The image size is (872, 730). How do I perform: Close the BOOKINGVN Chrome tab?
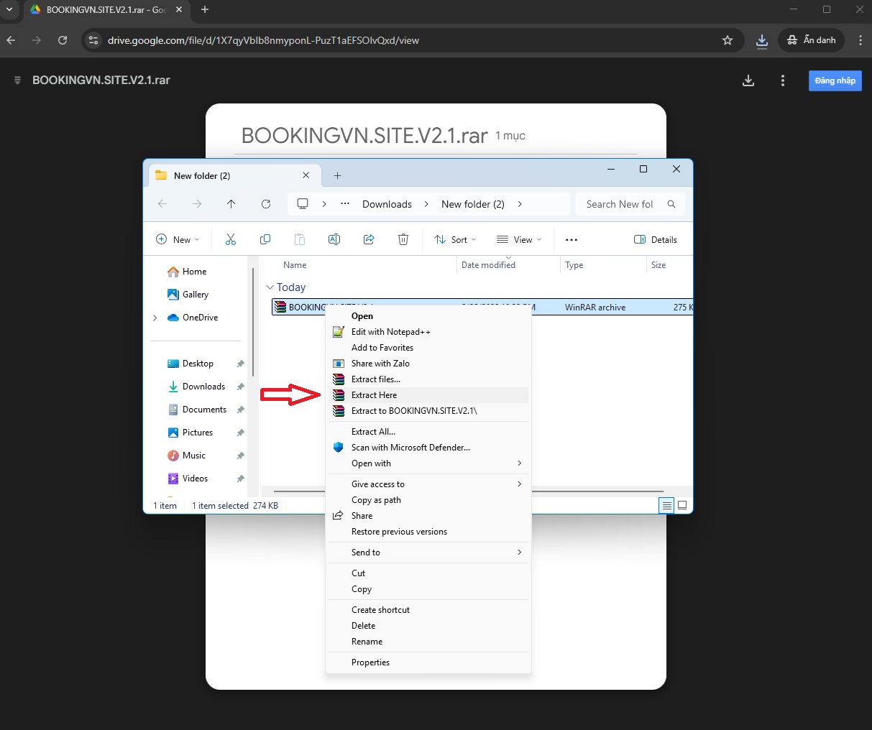tap(180, 10)
